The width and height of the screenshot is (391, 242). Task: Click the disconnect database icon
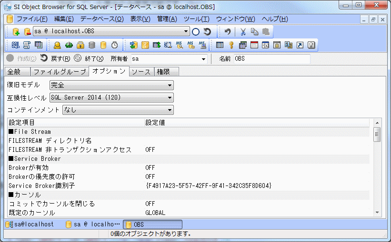[27, 32]
